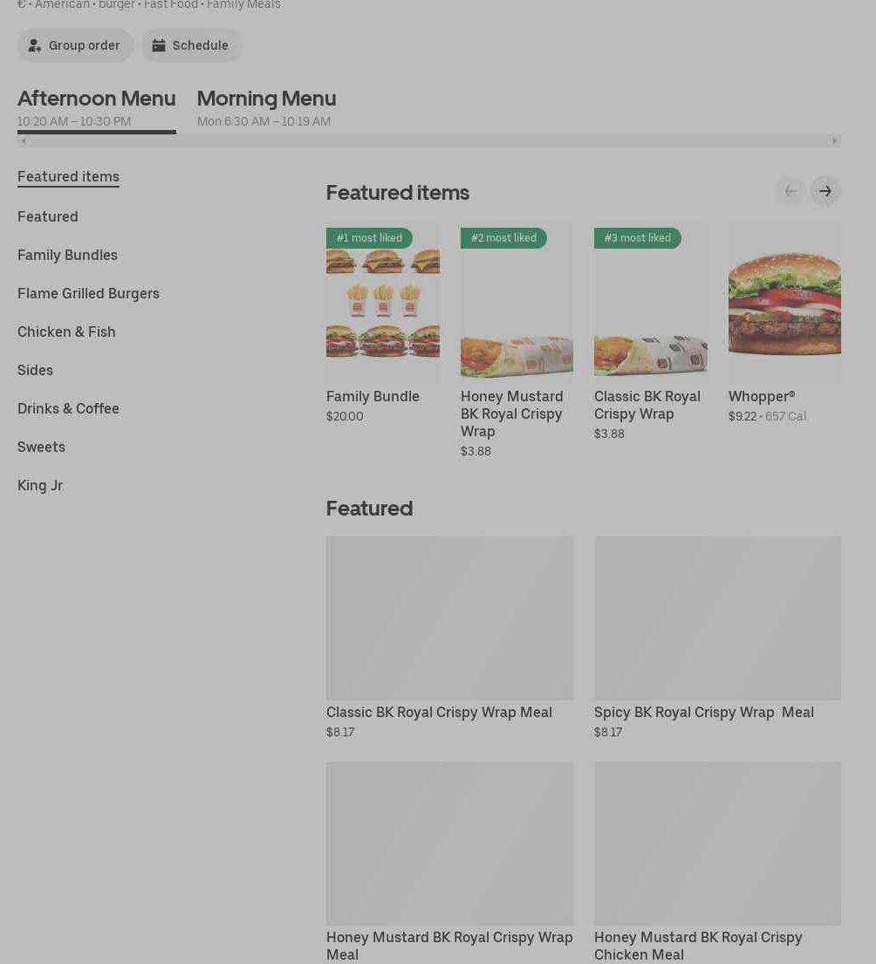The image size is (876, 964).
Task: Click the Group order button
Action: tap(75, 45)
